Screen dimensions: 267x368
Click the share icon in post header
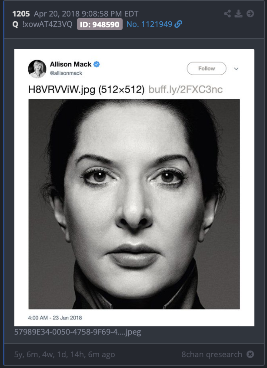tap(227, 13)
